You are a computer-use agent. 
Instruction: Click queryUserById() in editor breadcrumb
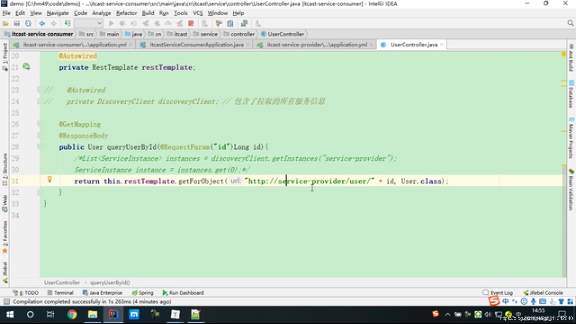point(110,283)
